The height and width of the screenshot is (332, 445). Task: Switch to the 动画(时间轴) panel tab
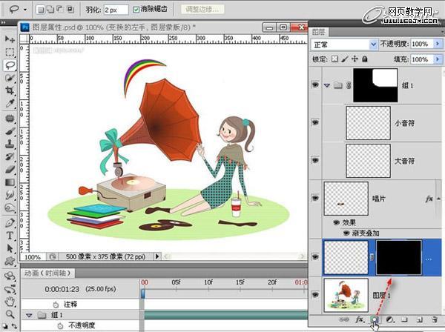(x=47, y=272)
